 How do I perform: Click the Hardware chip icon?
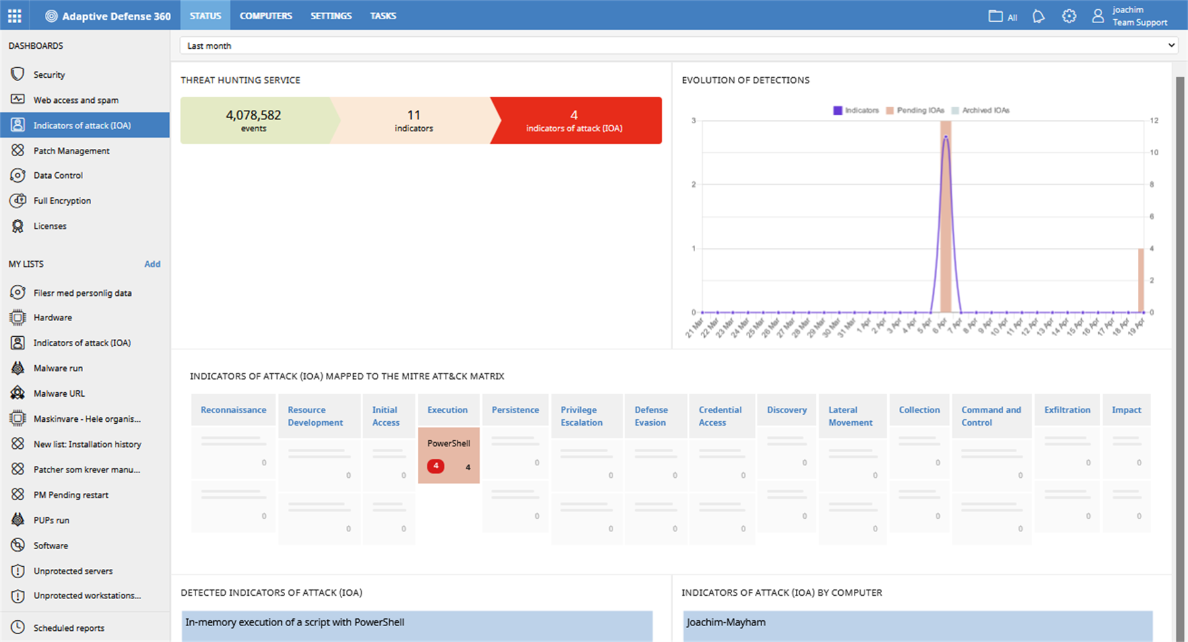tap(18, 318)
